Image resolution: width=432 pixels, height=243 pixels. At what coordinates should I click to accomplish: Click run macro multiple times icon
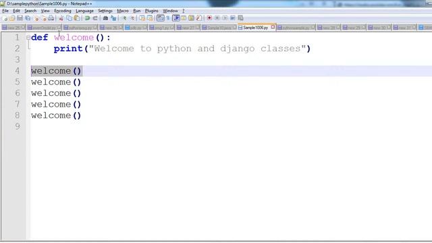click(233, 18)
